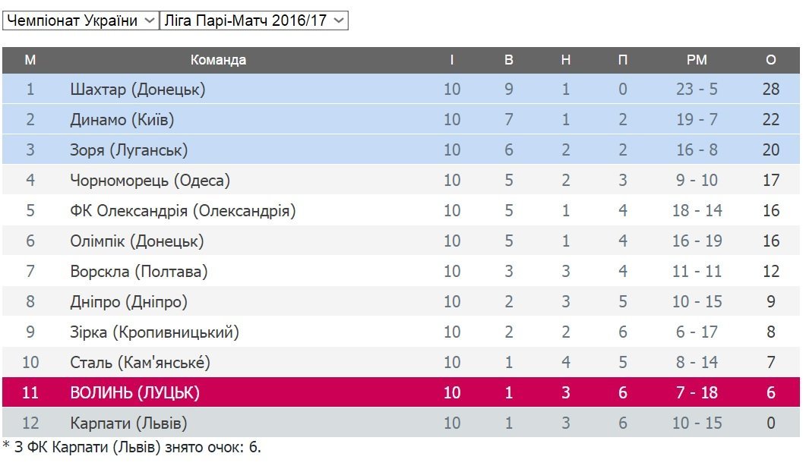The image size is (806, 469).
Task: Open Чорноморець (Одеса) team page
Action: [x=150, y=181]
